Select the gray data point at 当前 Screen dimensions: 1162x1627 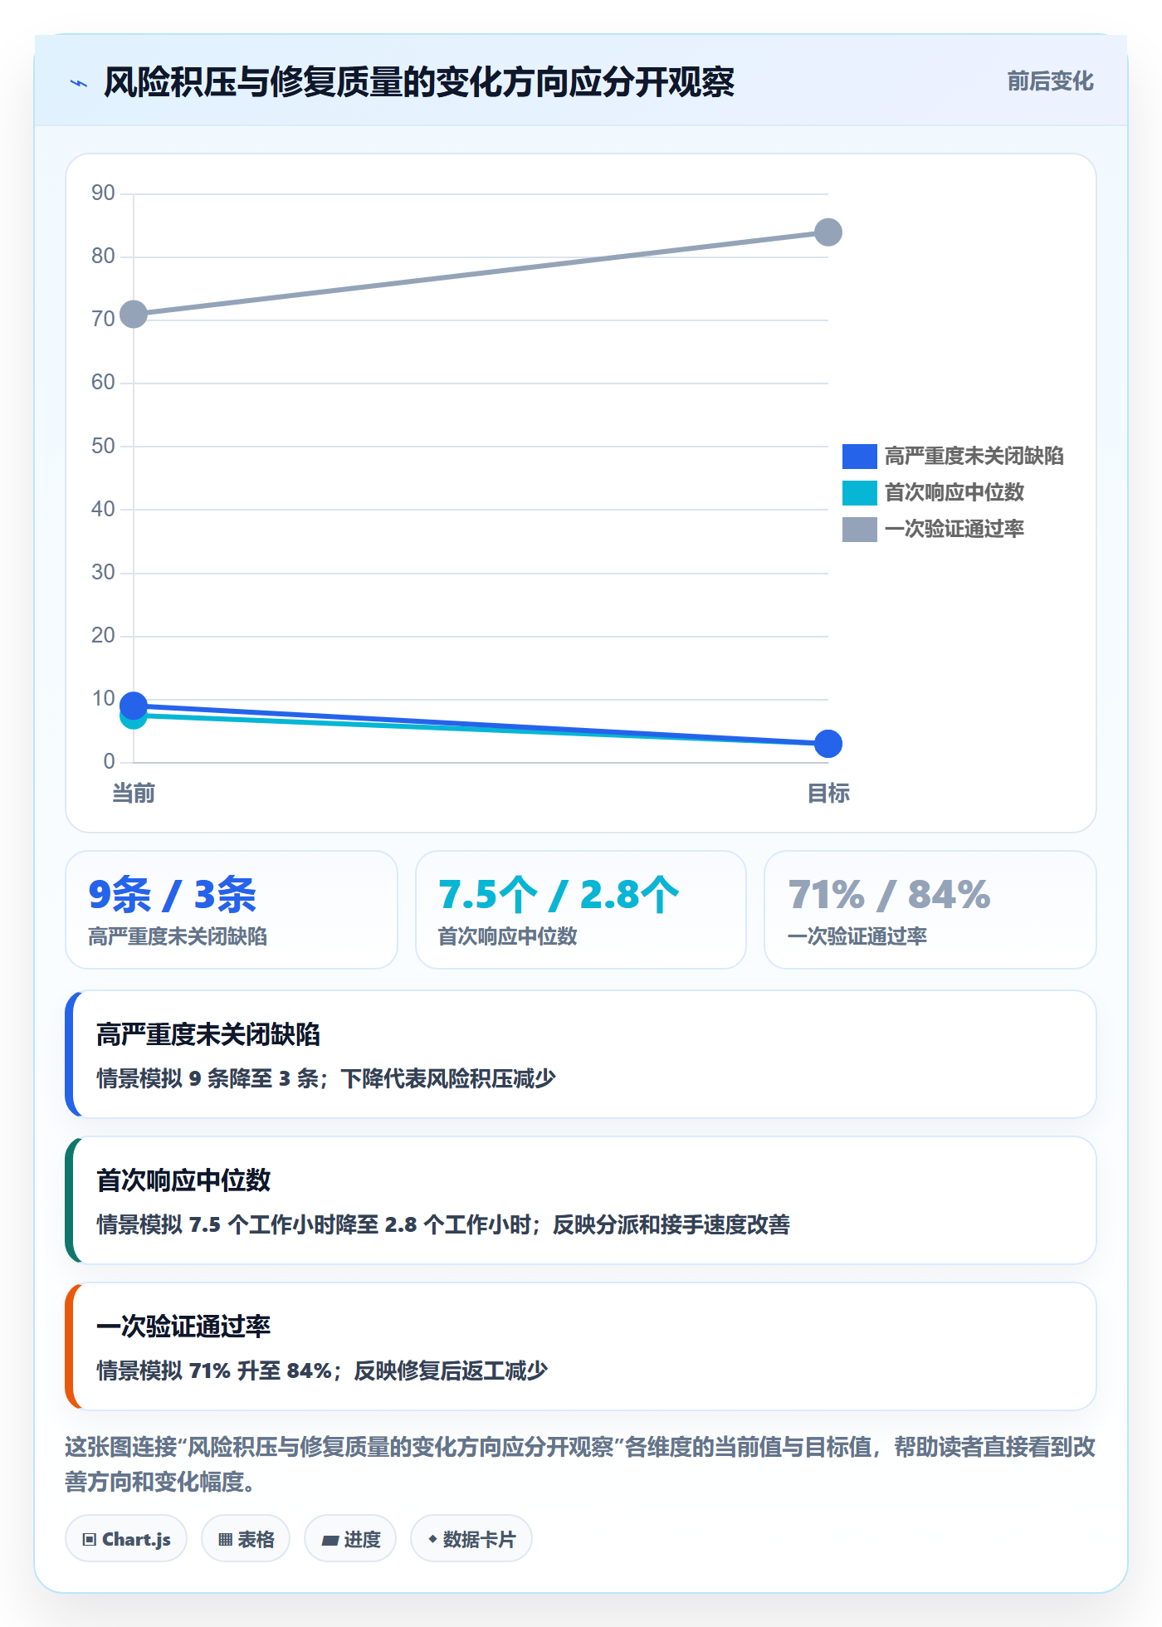point(134,314)
